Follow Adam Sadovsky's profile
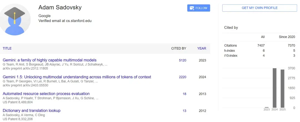 pos(199,8)
